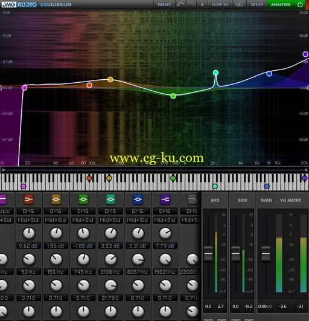The image size is (309, 321).
Task: Toggle plugin power button
Action: click(300, 4)
